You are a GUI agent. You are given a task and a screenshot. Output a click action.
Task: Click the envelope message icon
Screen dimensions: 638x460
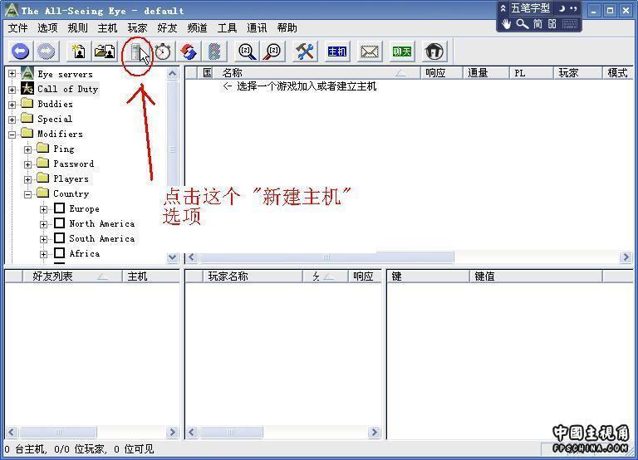click(370, 51)
